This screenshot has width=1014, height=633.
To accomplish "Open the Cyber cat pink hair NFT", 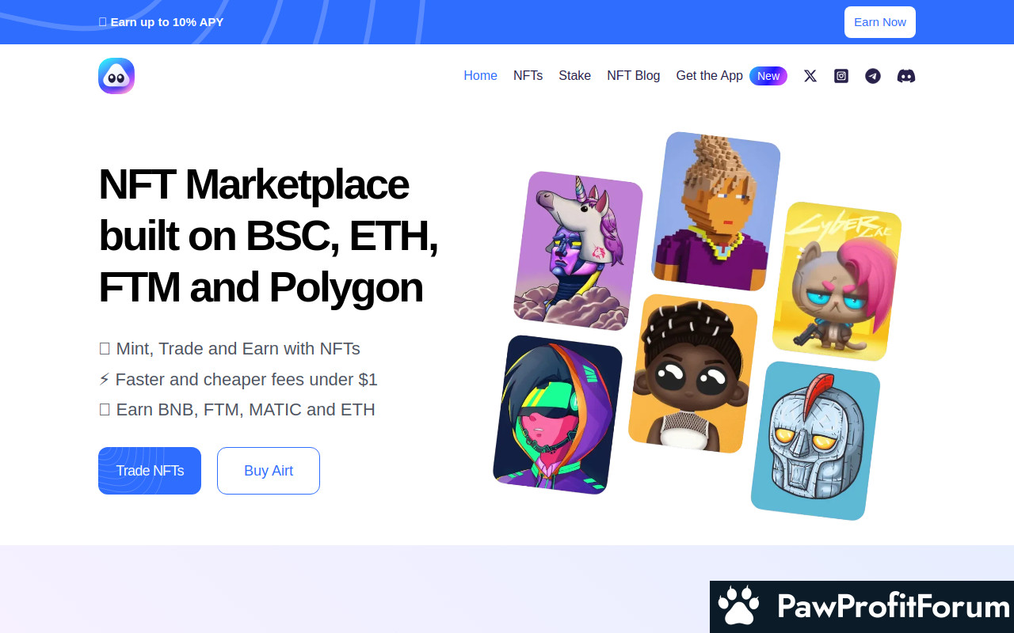I will point(837,281).
